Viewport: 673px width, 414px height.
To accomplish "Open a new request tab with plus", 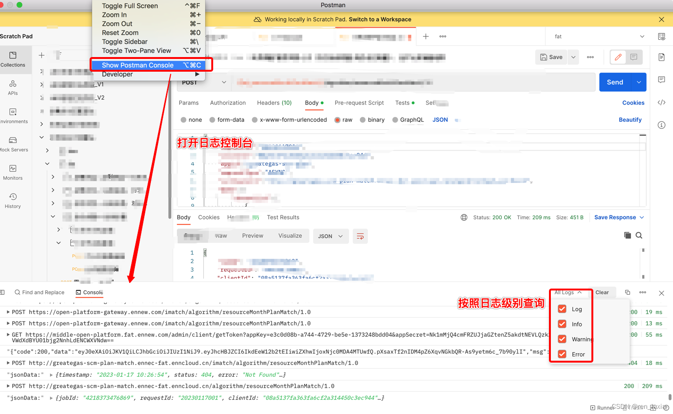I will [426, 36].
